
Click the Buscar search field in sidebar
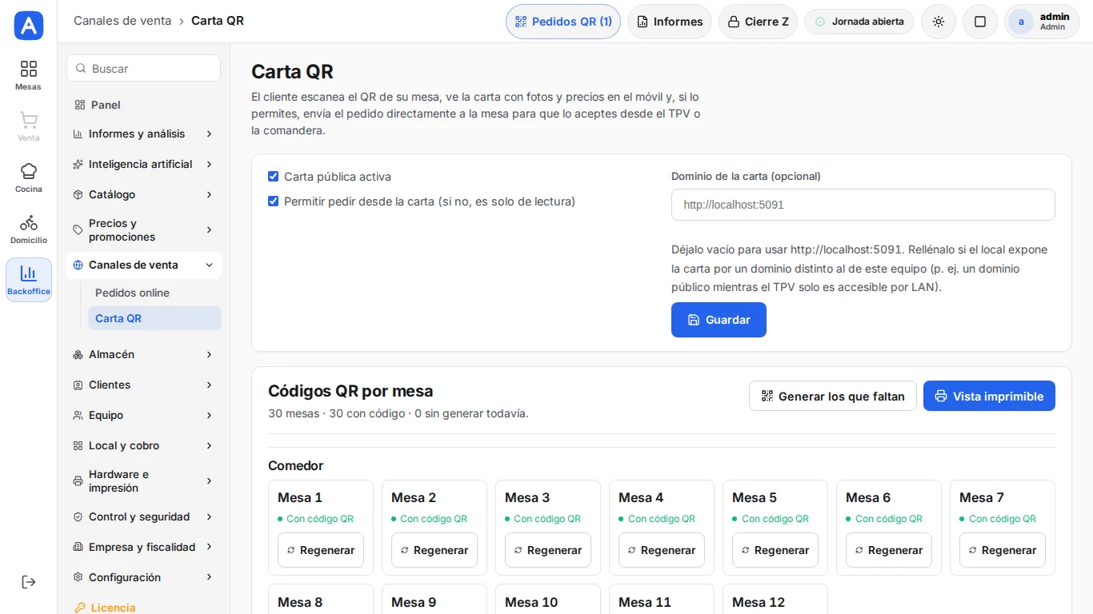(x=143, y=69)
